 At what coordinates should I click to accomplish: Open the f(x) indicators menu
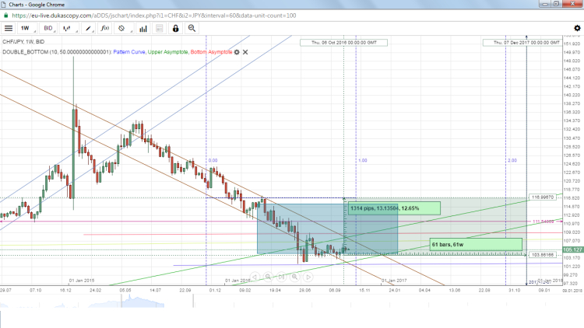coord(105,28)
